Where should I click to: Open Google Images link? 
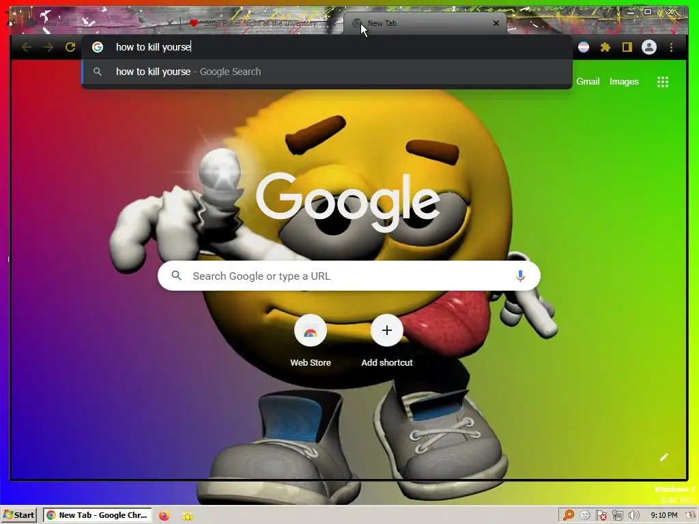(624, 82)
